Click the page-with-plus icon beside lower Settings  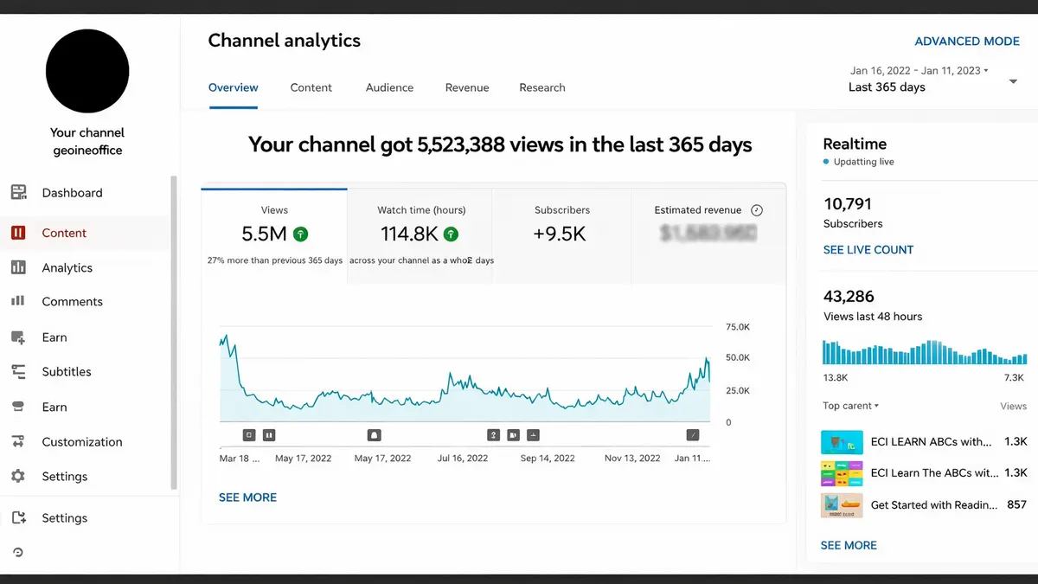(x=18, y=517)
